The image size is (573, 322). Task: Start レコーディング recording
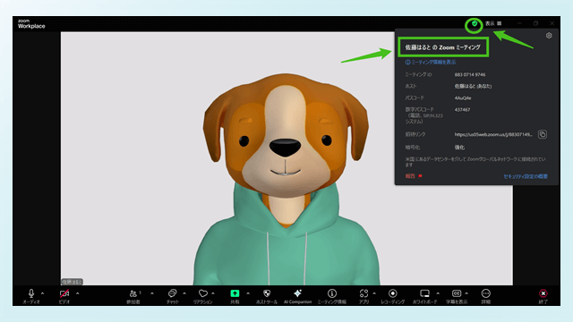pos(393,296)
